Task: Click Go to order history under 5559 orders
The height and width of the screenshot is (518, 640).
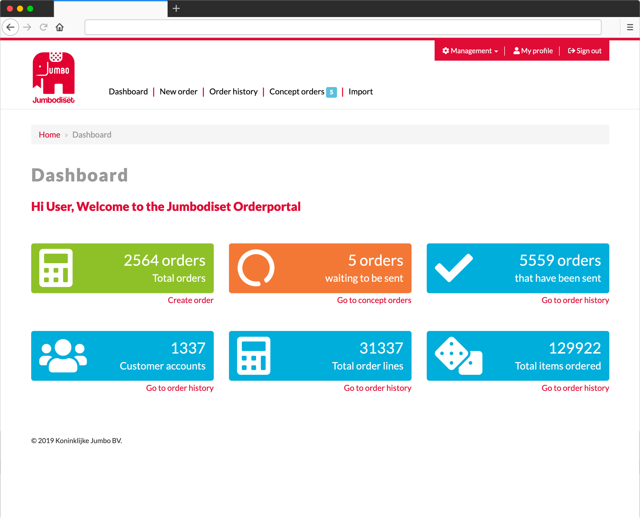Action: coord(575,300)
